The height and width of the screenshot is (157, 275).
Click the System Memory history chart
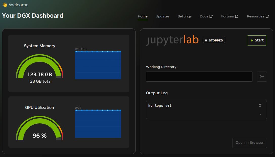point(98,65)
